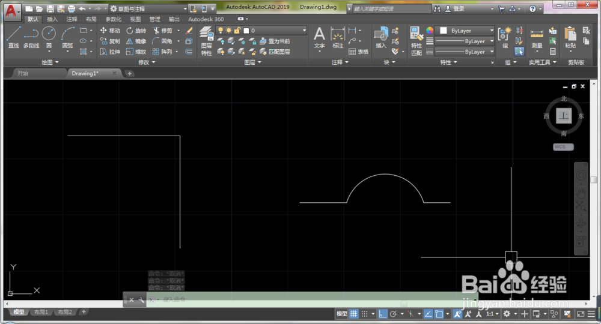Select the Arc (圆弧) tool
This screenshot has height=324, width=601.
(x=67, y=37)
